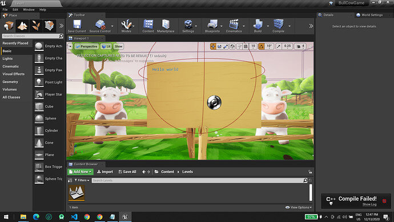Click the world coordinate system globe icon
This screenshot has width=394, height=222.
232,46
